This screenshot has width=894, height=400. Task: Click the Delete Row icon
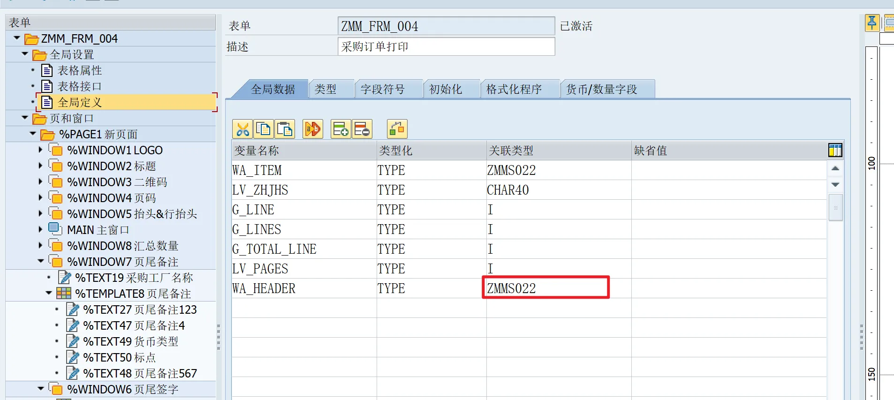(x=362, y=129)
